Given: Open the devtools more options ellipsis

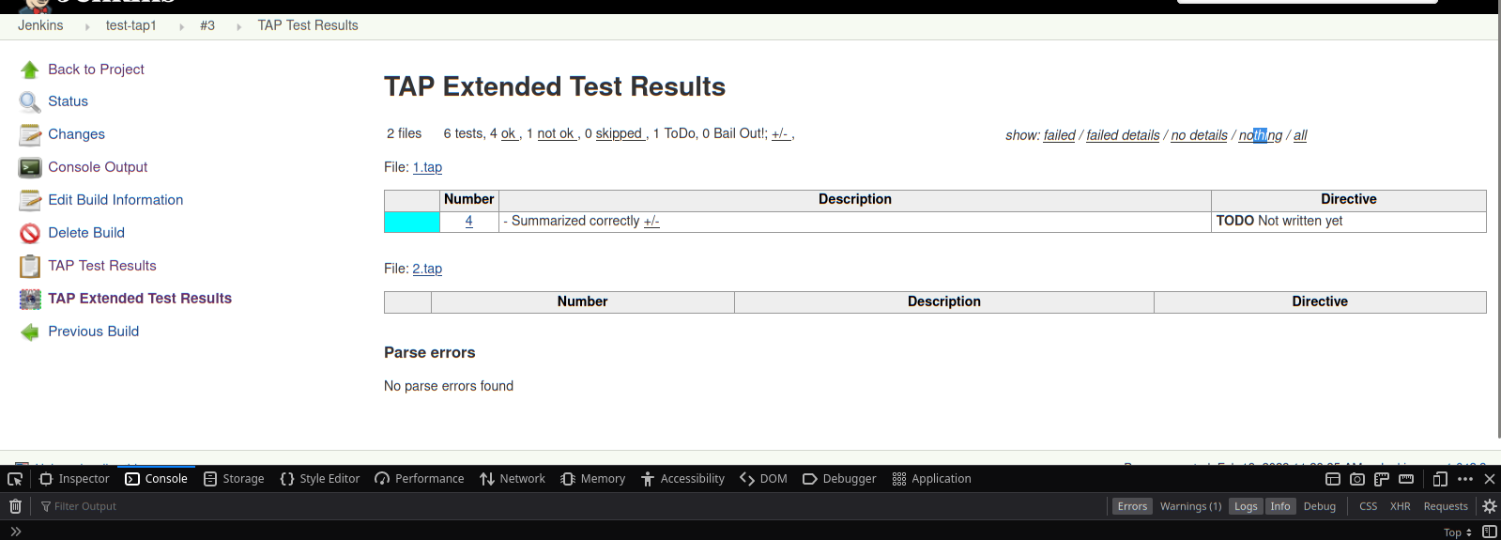Looking at the screenshot, I should [1465, 479].
